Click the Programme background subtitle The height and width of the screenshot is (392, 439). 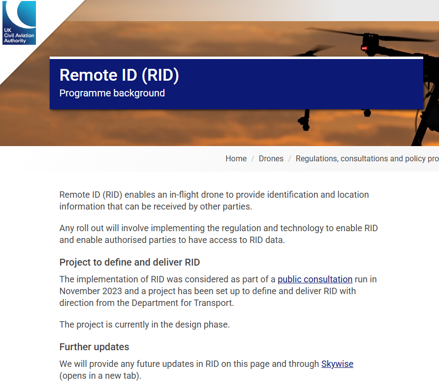112,93
